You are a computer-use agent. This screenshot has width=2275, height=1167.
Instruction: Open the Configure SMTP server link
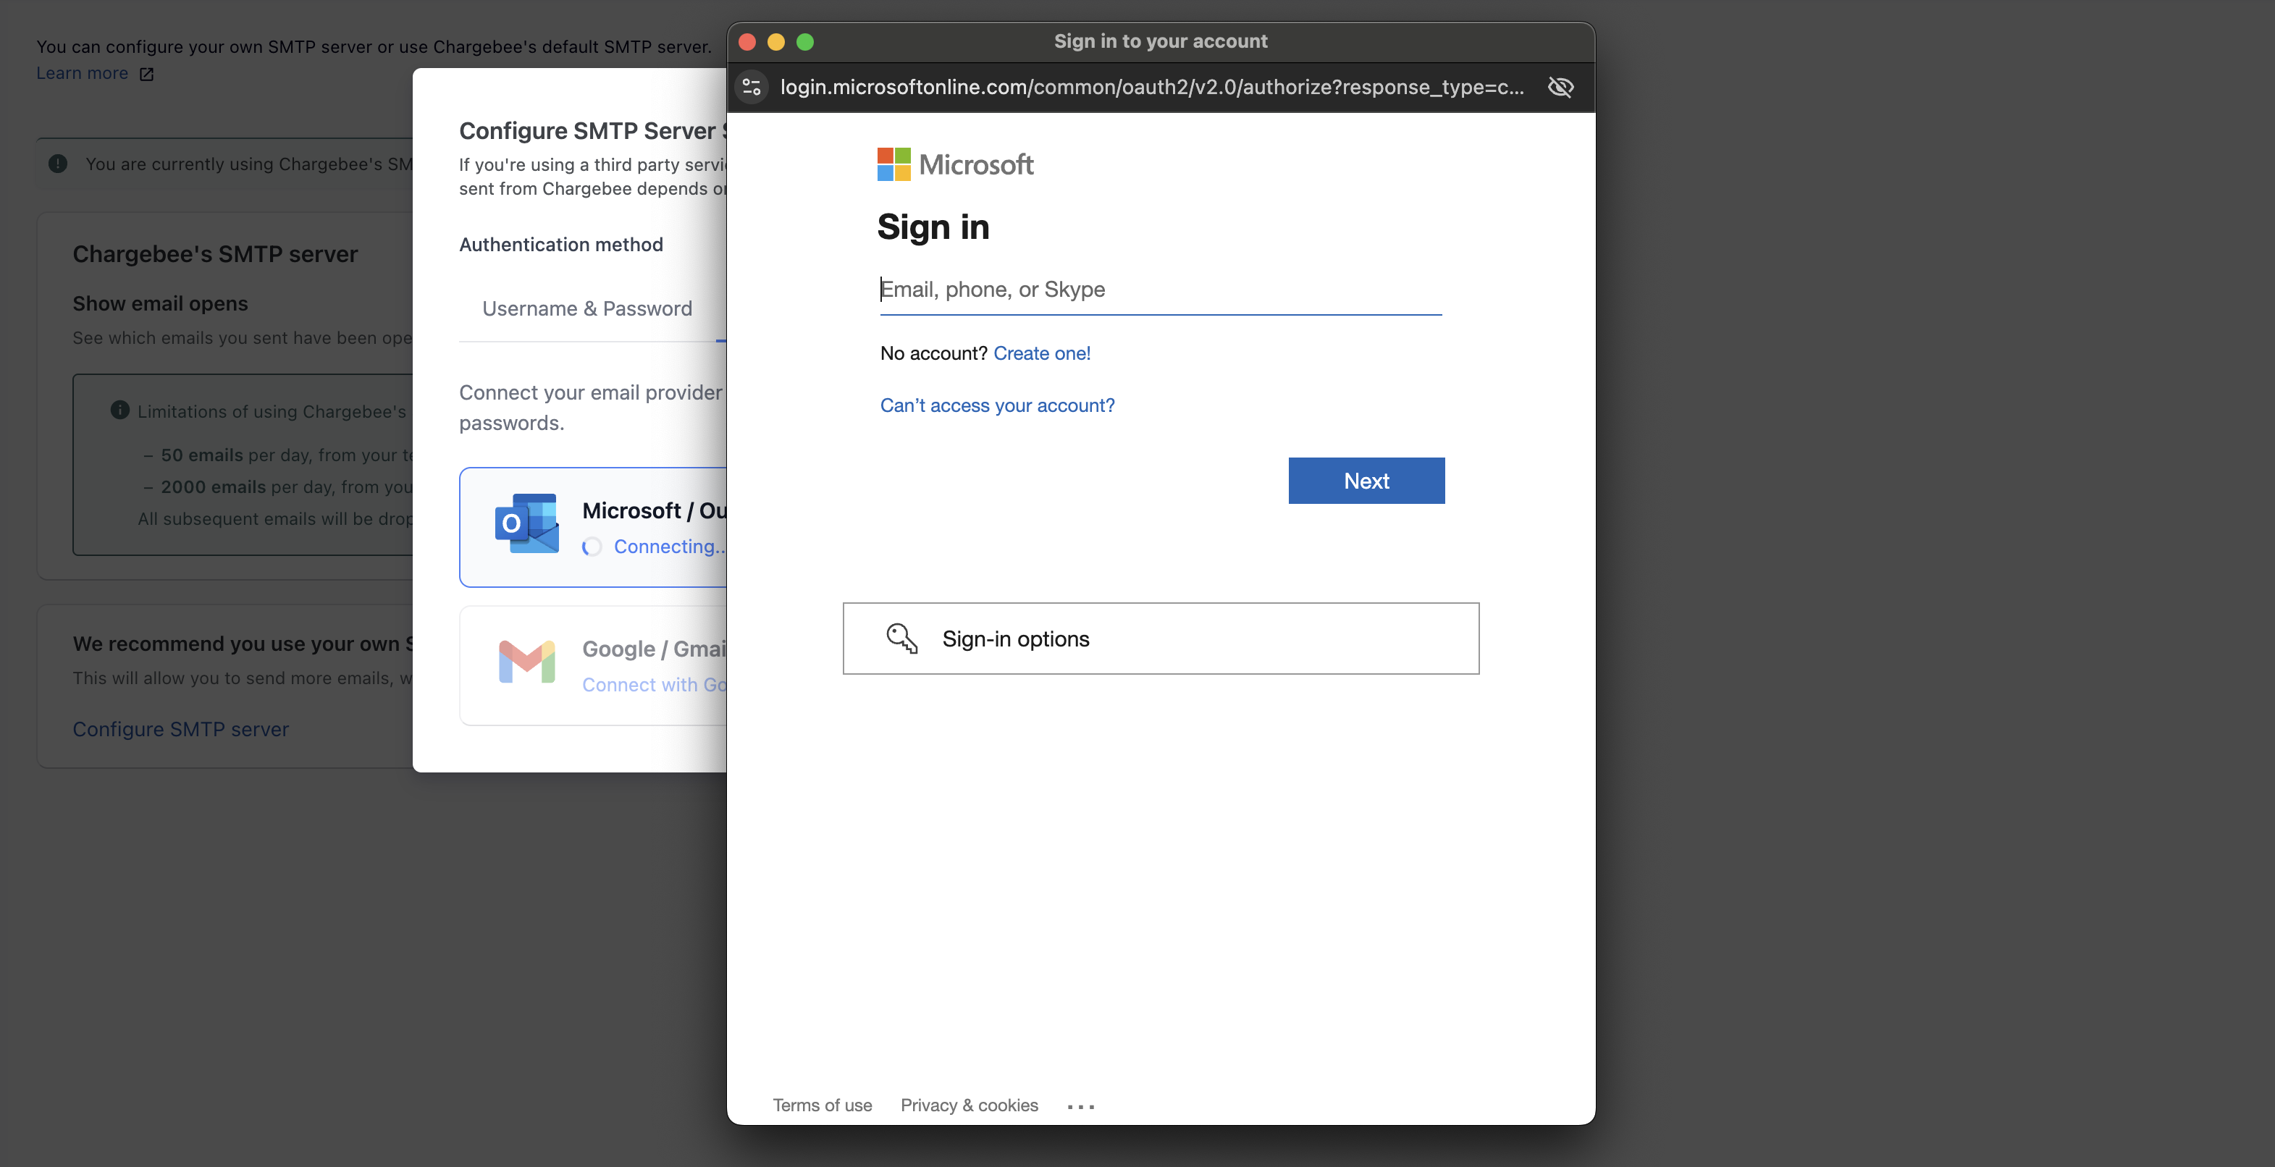(x=180, y=729)
